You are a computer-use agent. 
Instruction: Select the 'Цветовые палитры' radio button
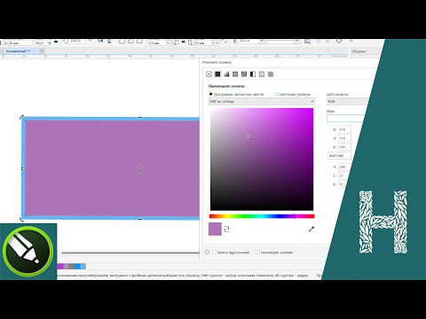point(277,94)
